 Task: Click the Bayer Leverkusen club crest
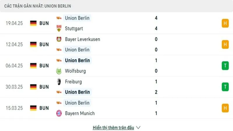[x=59, y=39]
